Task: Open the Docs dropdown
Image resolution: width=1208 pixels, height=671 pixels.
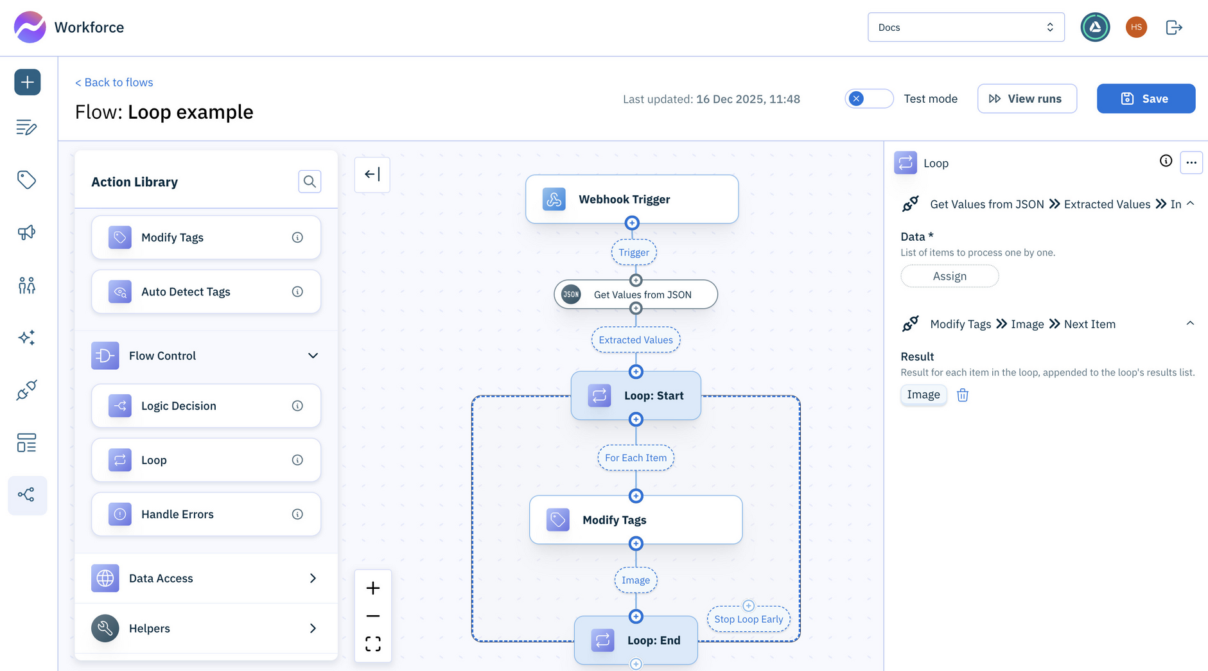Action: coord(966,27)
